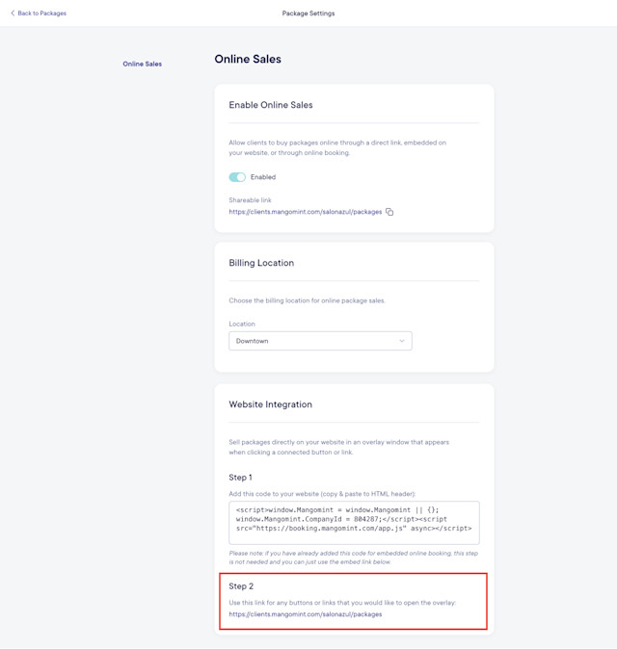Click 'Add this code to your website' instruction

coord(322,494)
